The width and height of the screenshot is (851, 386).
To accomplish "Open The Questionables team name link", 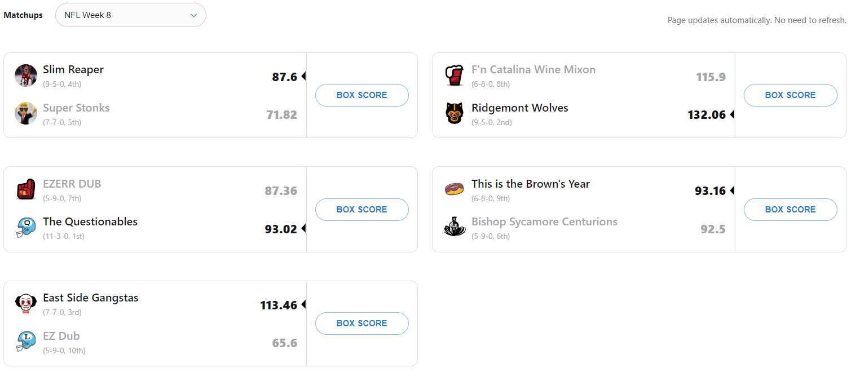I will (x=90, y=221).
